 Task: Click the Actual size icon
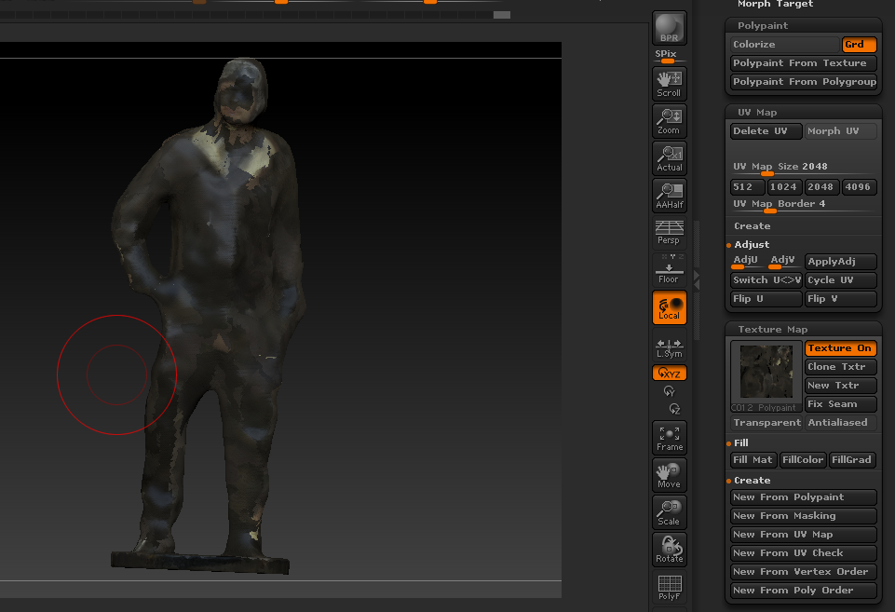(x=669, y=158)
